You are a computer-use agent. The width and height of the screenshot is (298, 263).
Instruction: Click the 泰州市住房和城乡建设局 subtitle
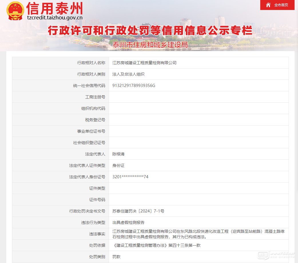tap(150, 45)
